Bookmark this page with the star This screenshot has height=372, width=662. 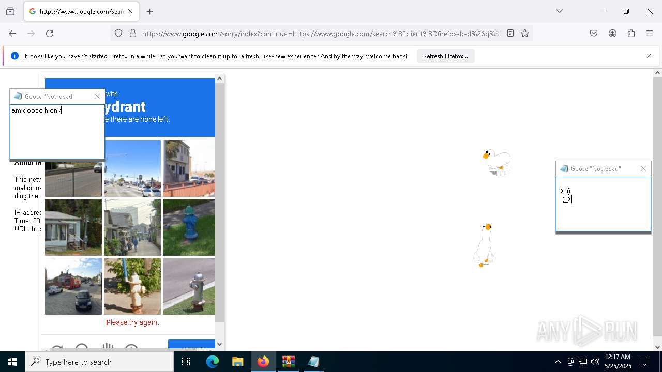click(525, 33)
